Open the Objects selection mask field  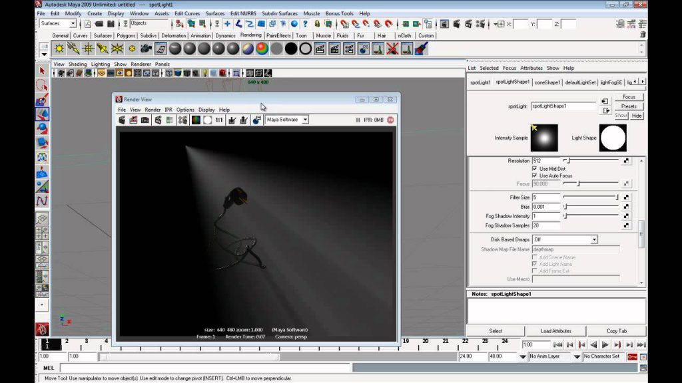(x=149, y=23)
